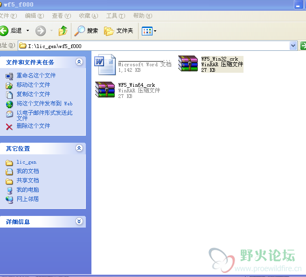Click the WF5_Win32_crk file name
The width and height of the screenshot is (306, 277).
tap(220, 59)
